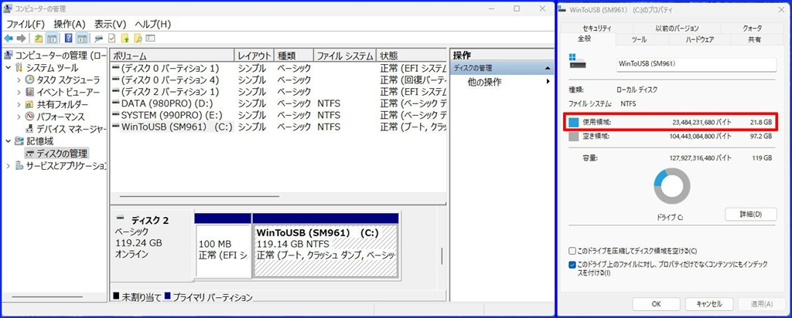Click the WinToUSB (SM961) volume name field
This screenshot has height=318, width=792.
coord(697,64)
